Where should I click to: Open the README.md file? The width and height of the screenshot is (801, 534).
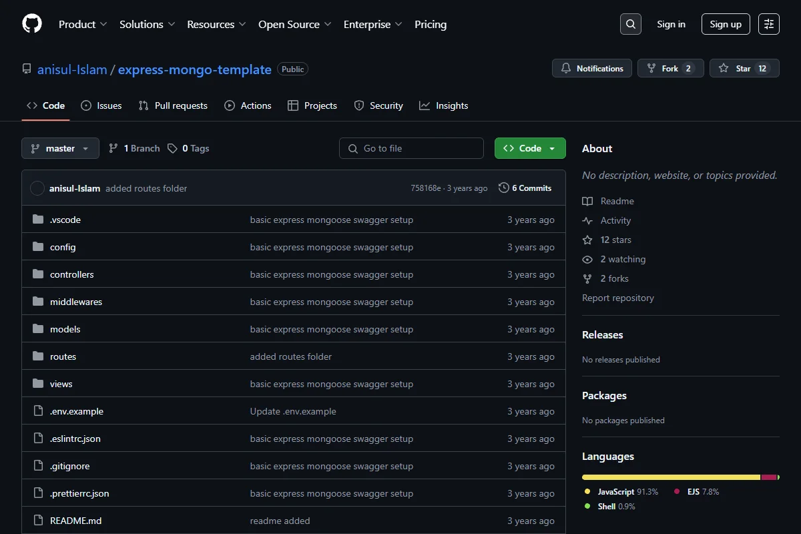[75, 521]
